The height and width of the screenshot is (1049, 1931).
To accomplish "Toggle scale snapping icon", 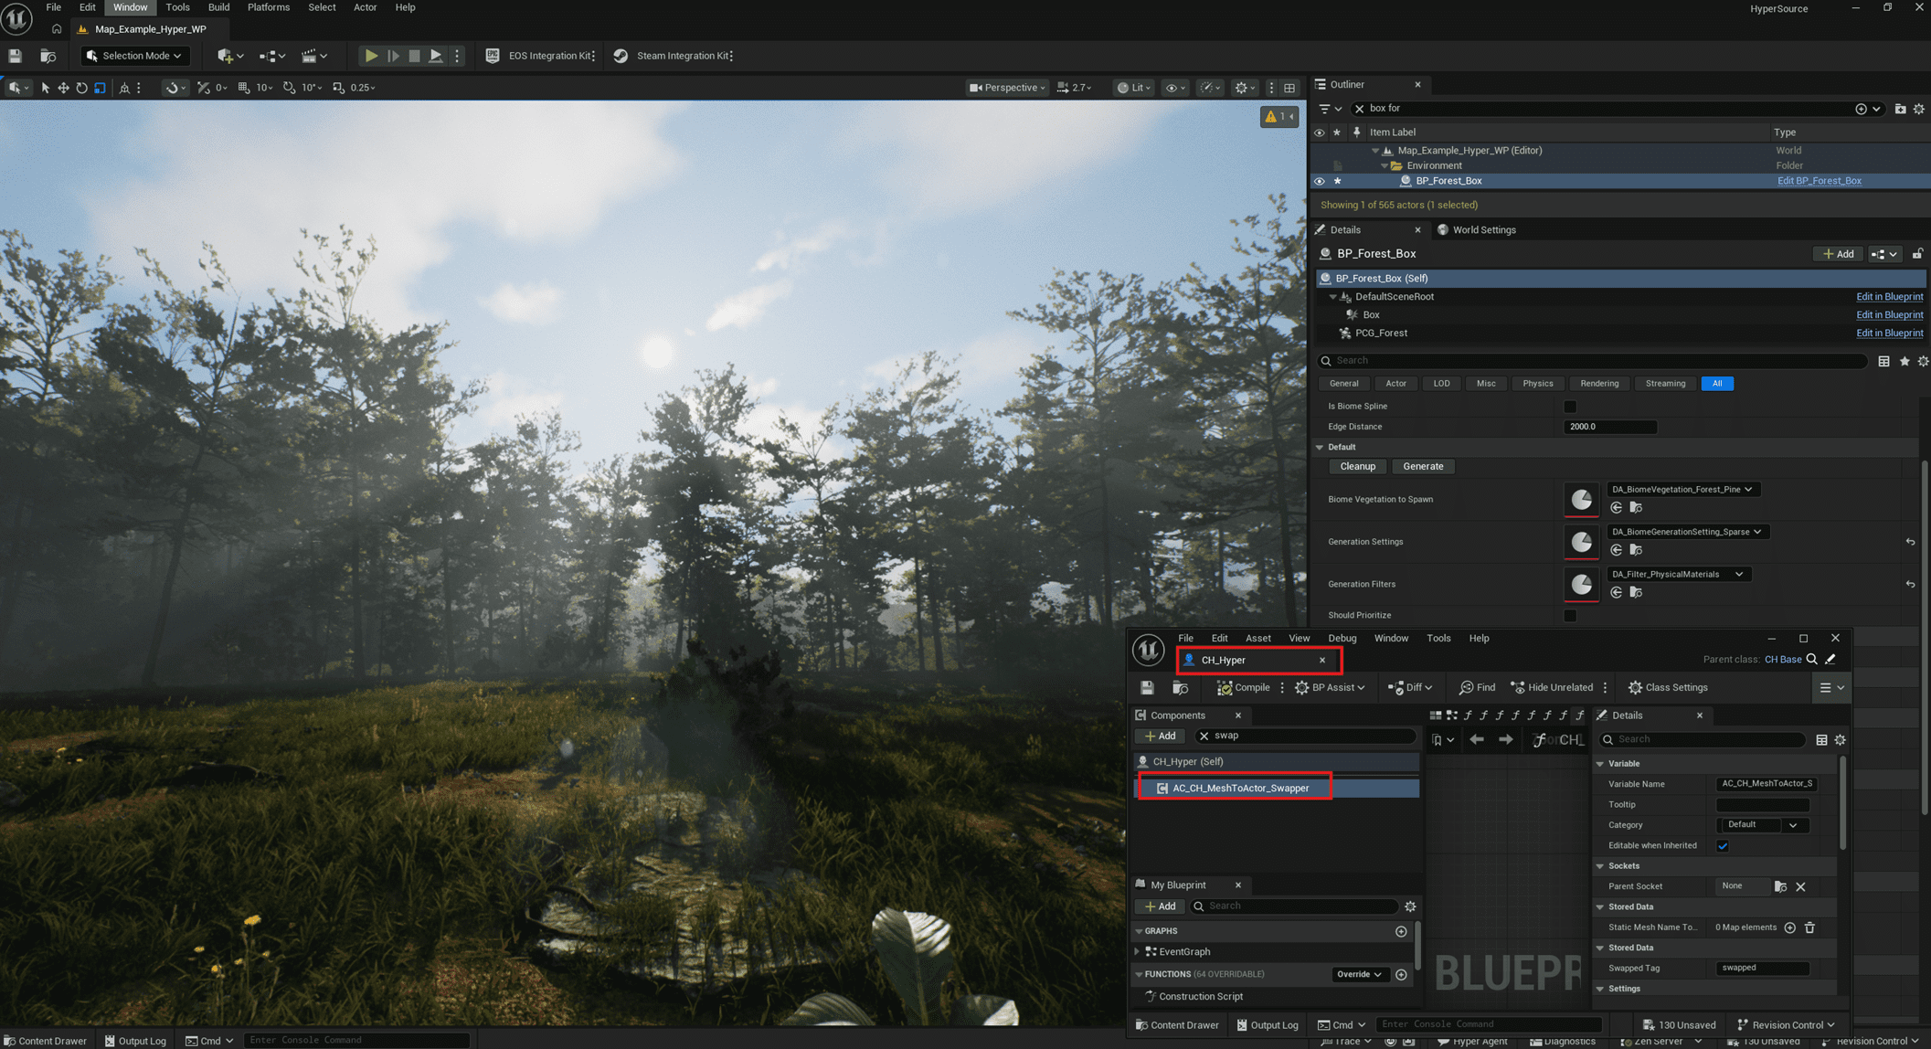I will [338, 88].
